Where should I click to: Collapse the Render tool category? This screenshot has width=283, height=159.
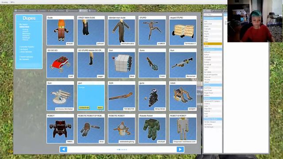pos(213,98)
